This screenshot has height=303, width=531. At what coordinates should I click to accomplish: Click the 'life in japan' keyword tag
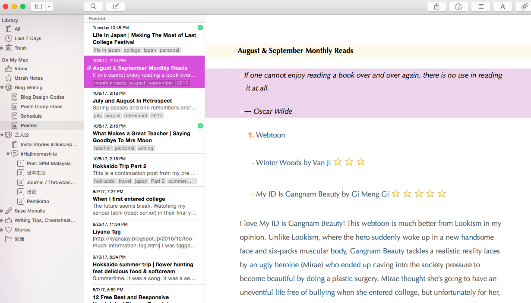[x=107, y=50]
